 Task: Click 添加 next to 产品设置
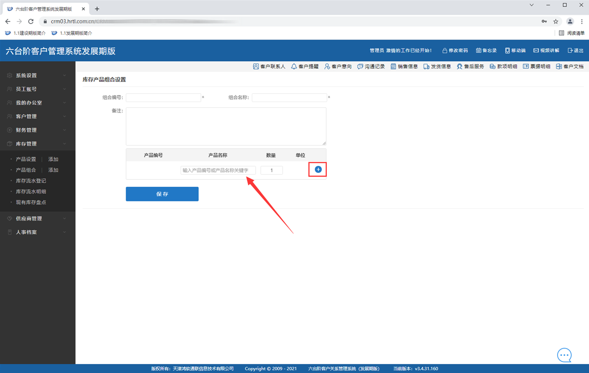(x=54, y=159)
